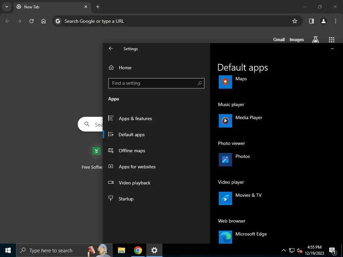Select Default apps in the sidebar
The height and width of the screenshot is (257, 343).
156,135
